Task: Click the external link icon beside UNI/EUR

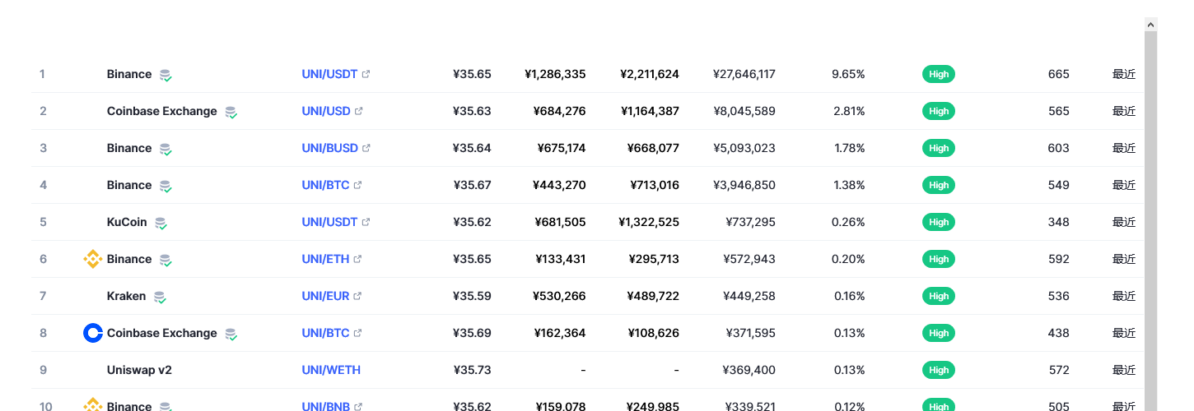Action: (358, 296)
